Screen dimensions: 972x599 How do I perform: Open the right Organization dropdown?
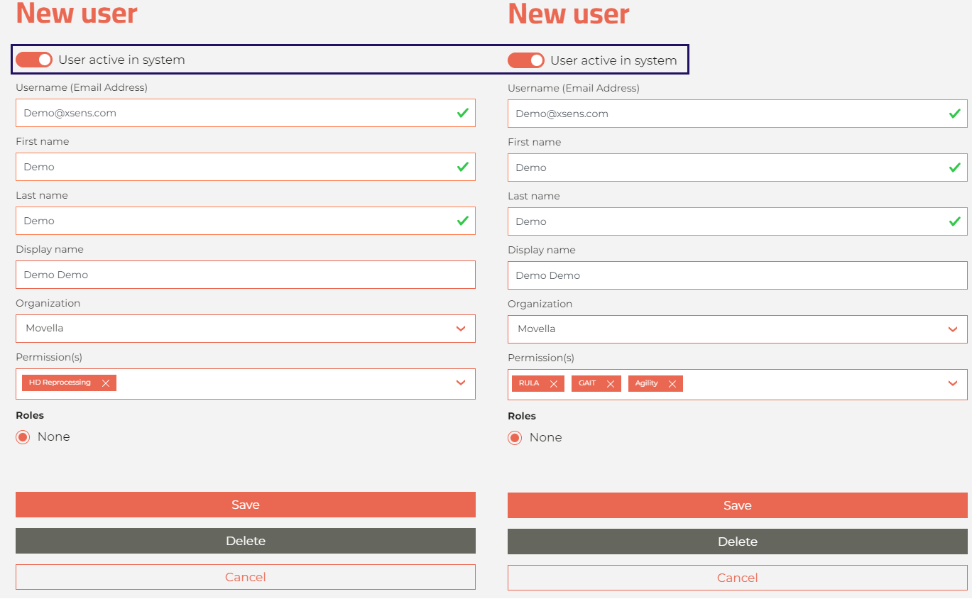(953, 329)
